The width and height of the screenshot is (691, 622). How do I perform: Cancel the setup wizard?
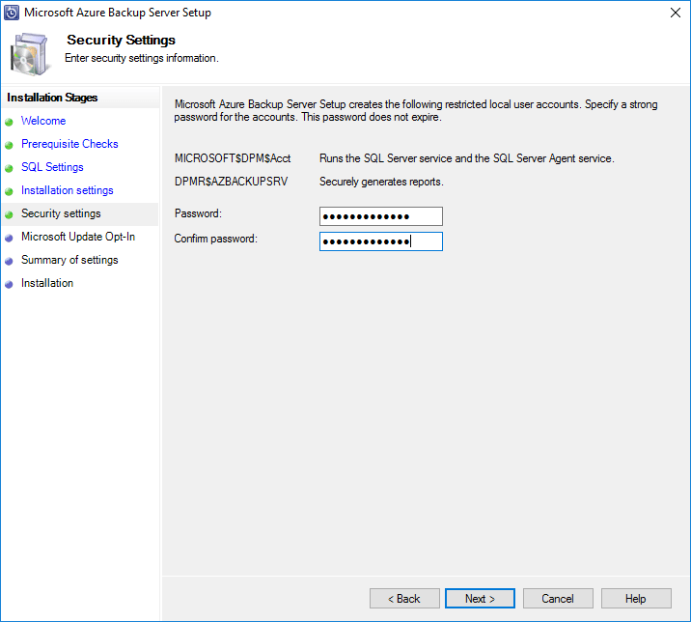click(x=558, y=599)
